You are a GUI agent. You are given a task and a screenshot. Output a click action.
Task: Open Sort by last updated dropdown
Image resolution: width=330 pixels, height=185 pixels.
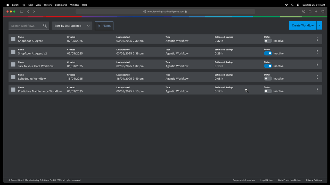[72, 26]
